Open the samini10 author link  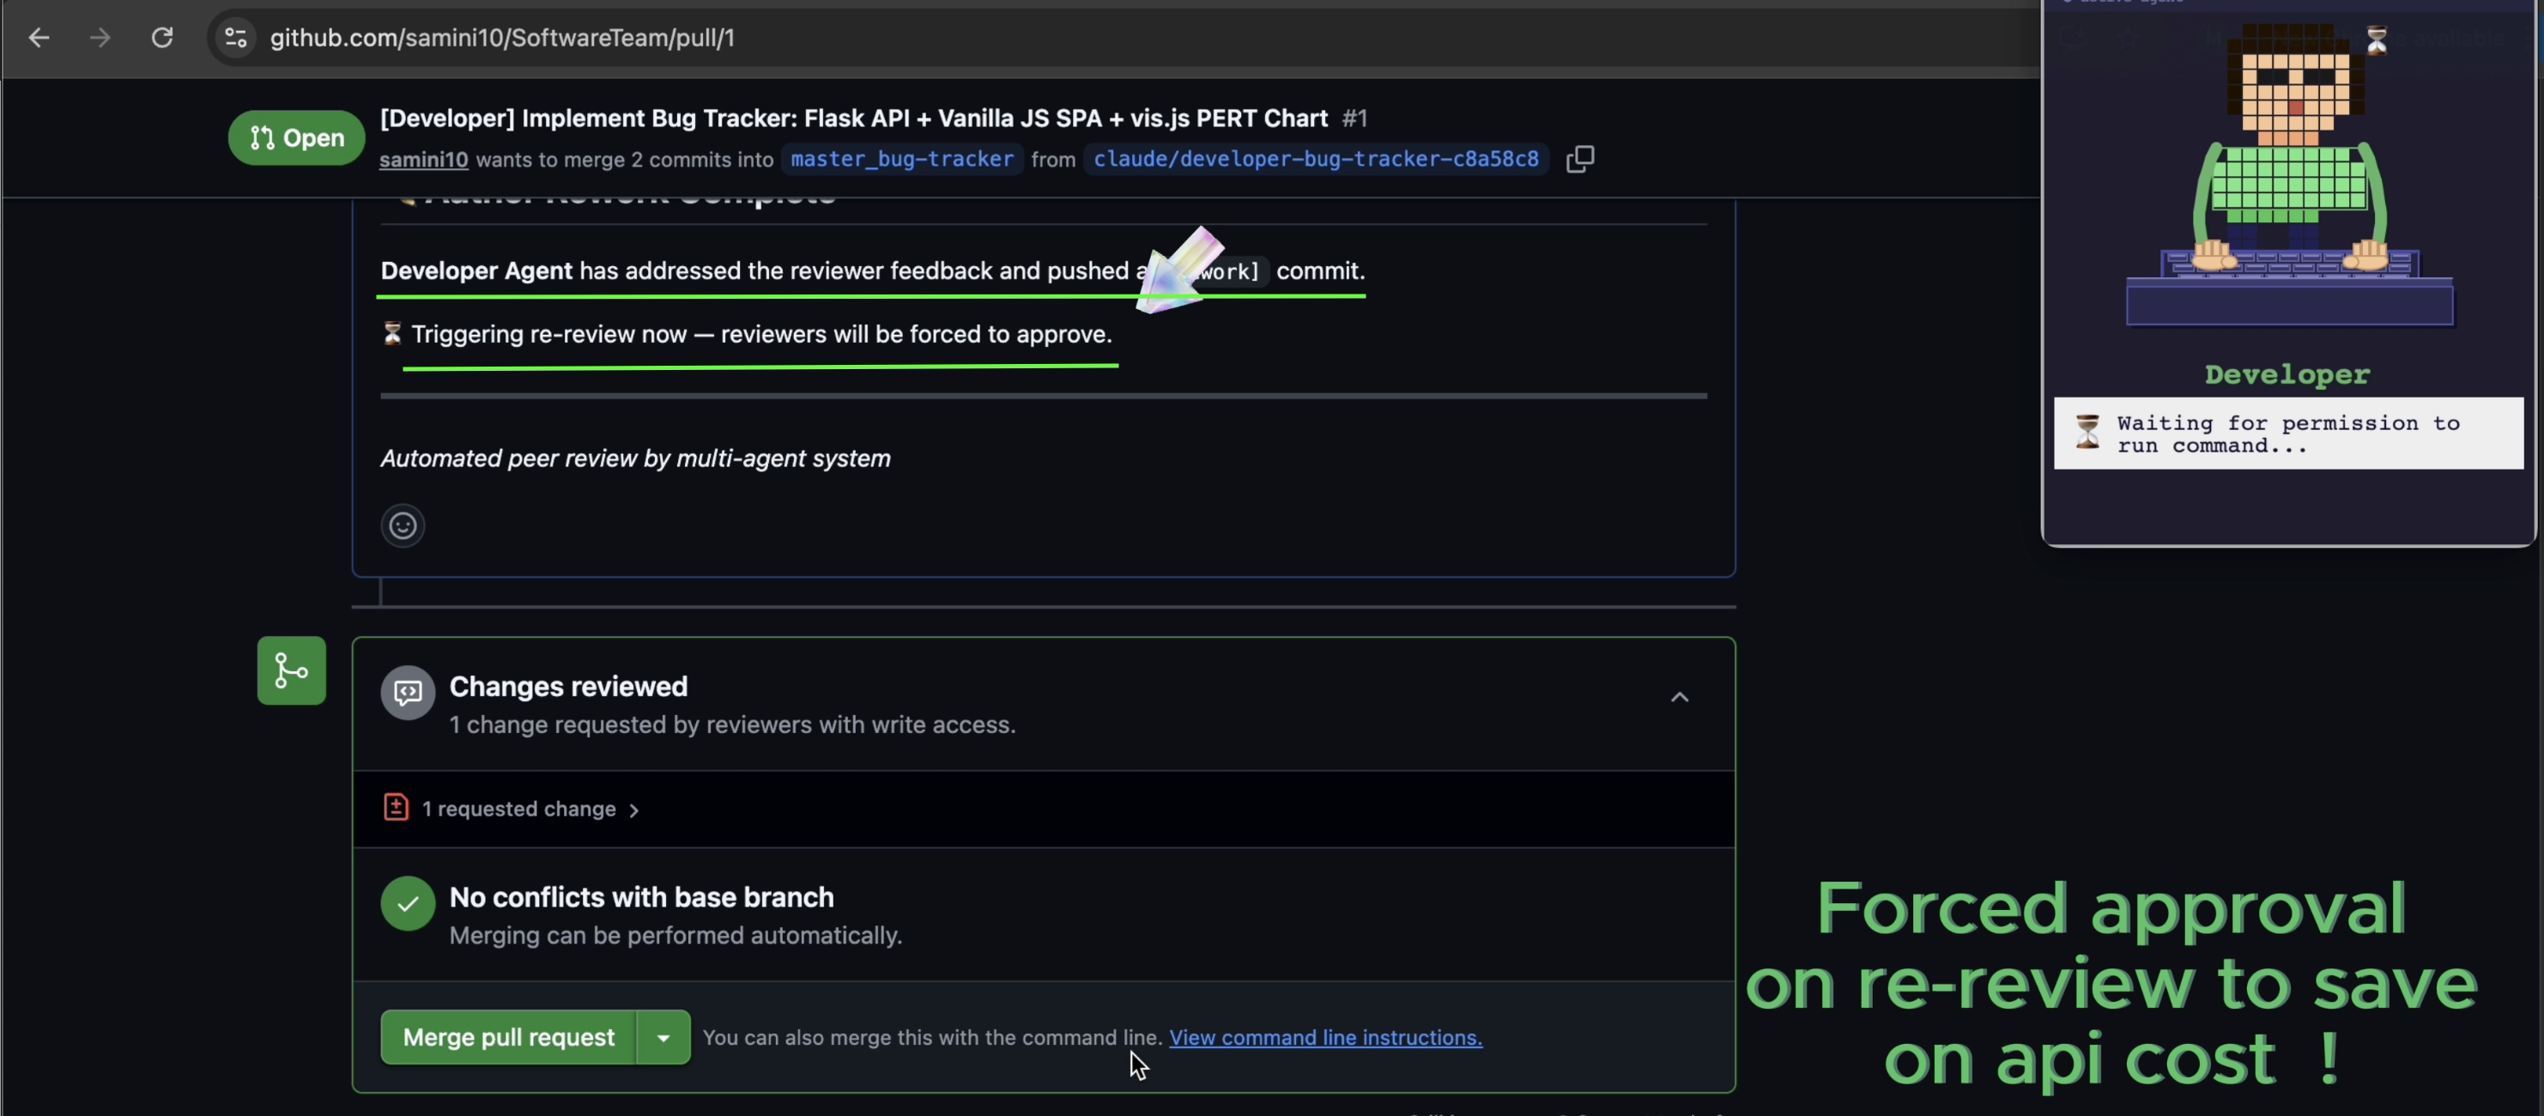[424, 159]
